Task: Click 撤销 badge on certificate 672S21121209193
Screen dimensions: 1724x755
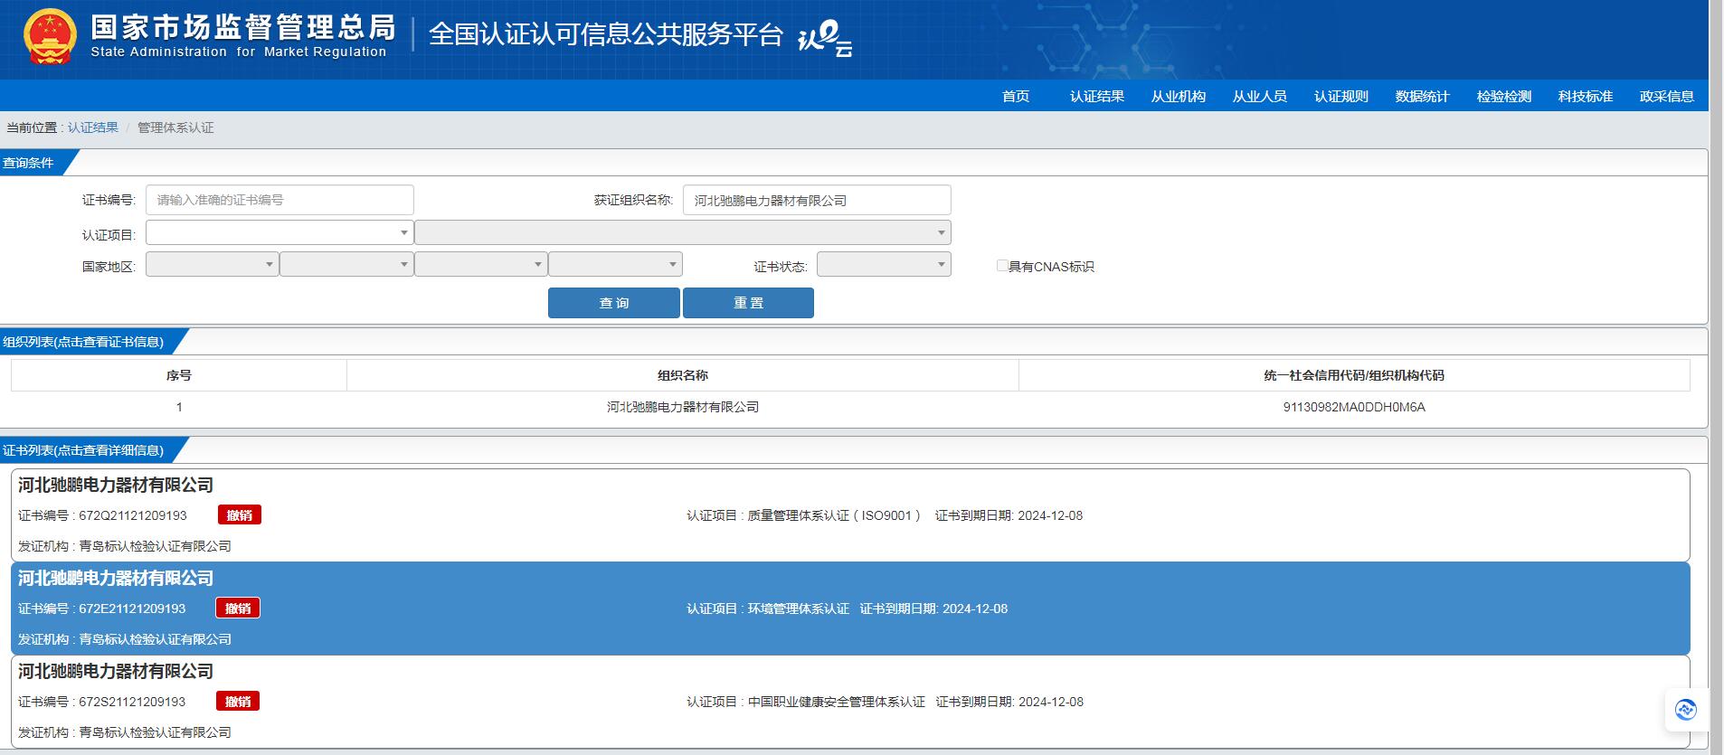Action: [x=238, y=702]
